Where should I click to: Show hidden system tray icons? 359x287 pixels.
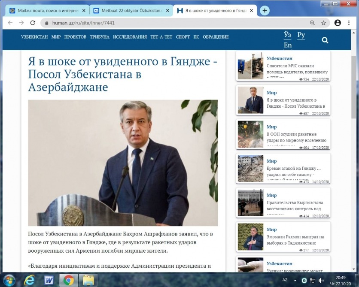pos(295,280)
